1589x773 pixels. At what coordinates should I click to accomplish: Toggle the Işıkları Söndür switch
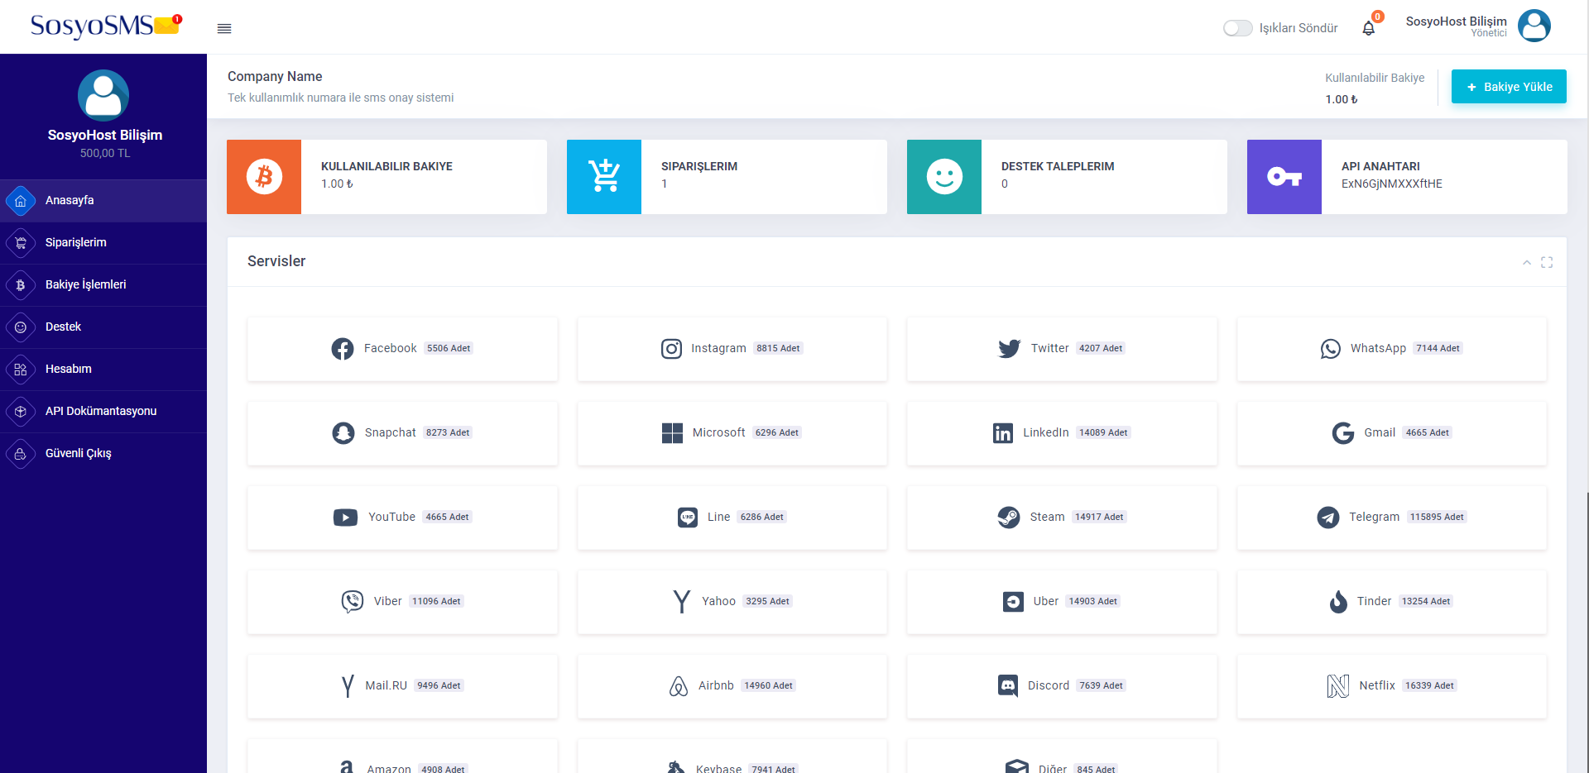click(x=1237, y=28)
